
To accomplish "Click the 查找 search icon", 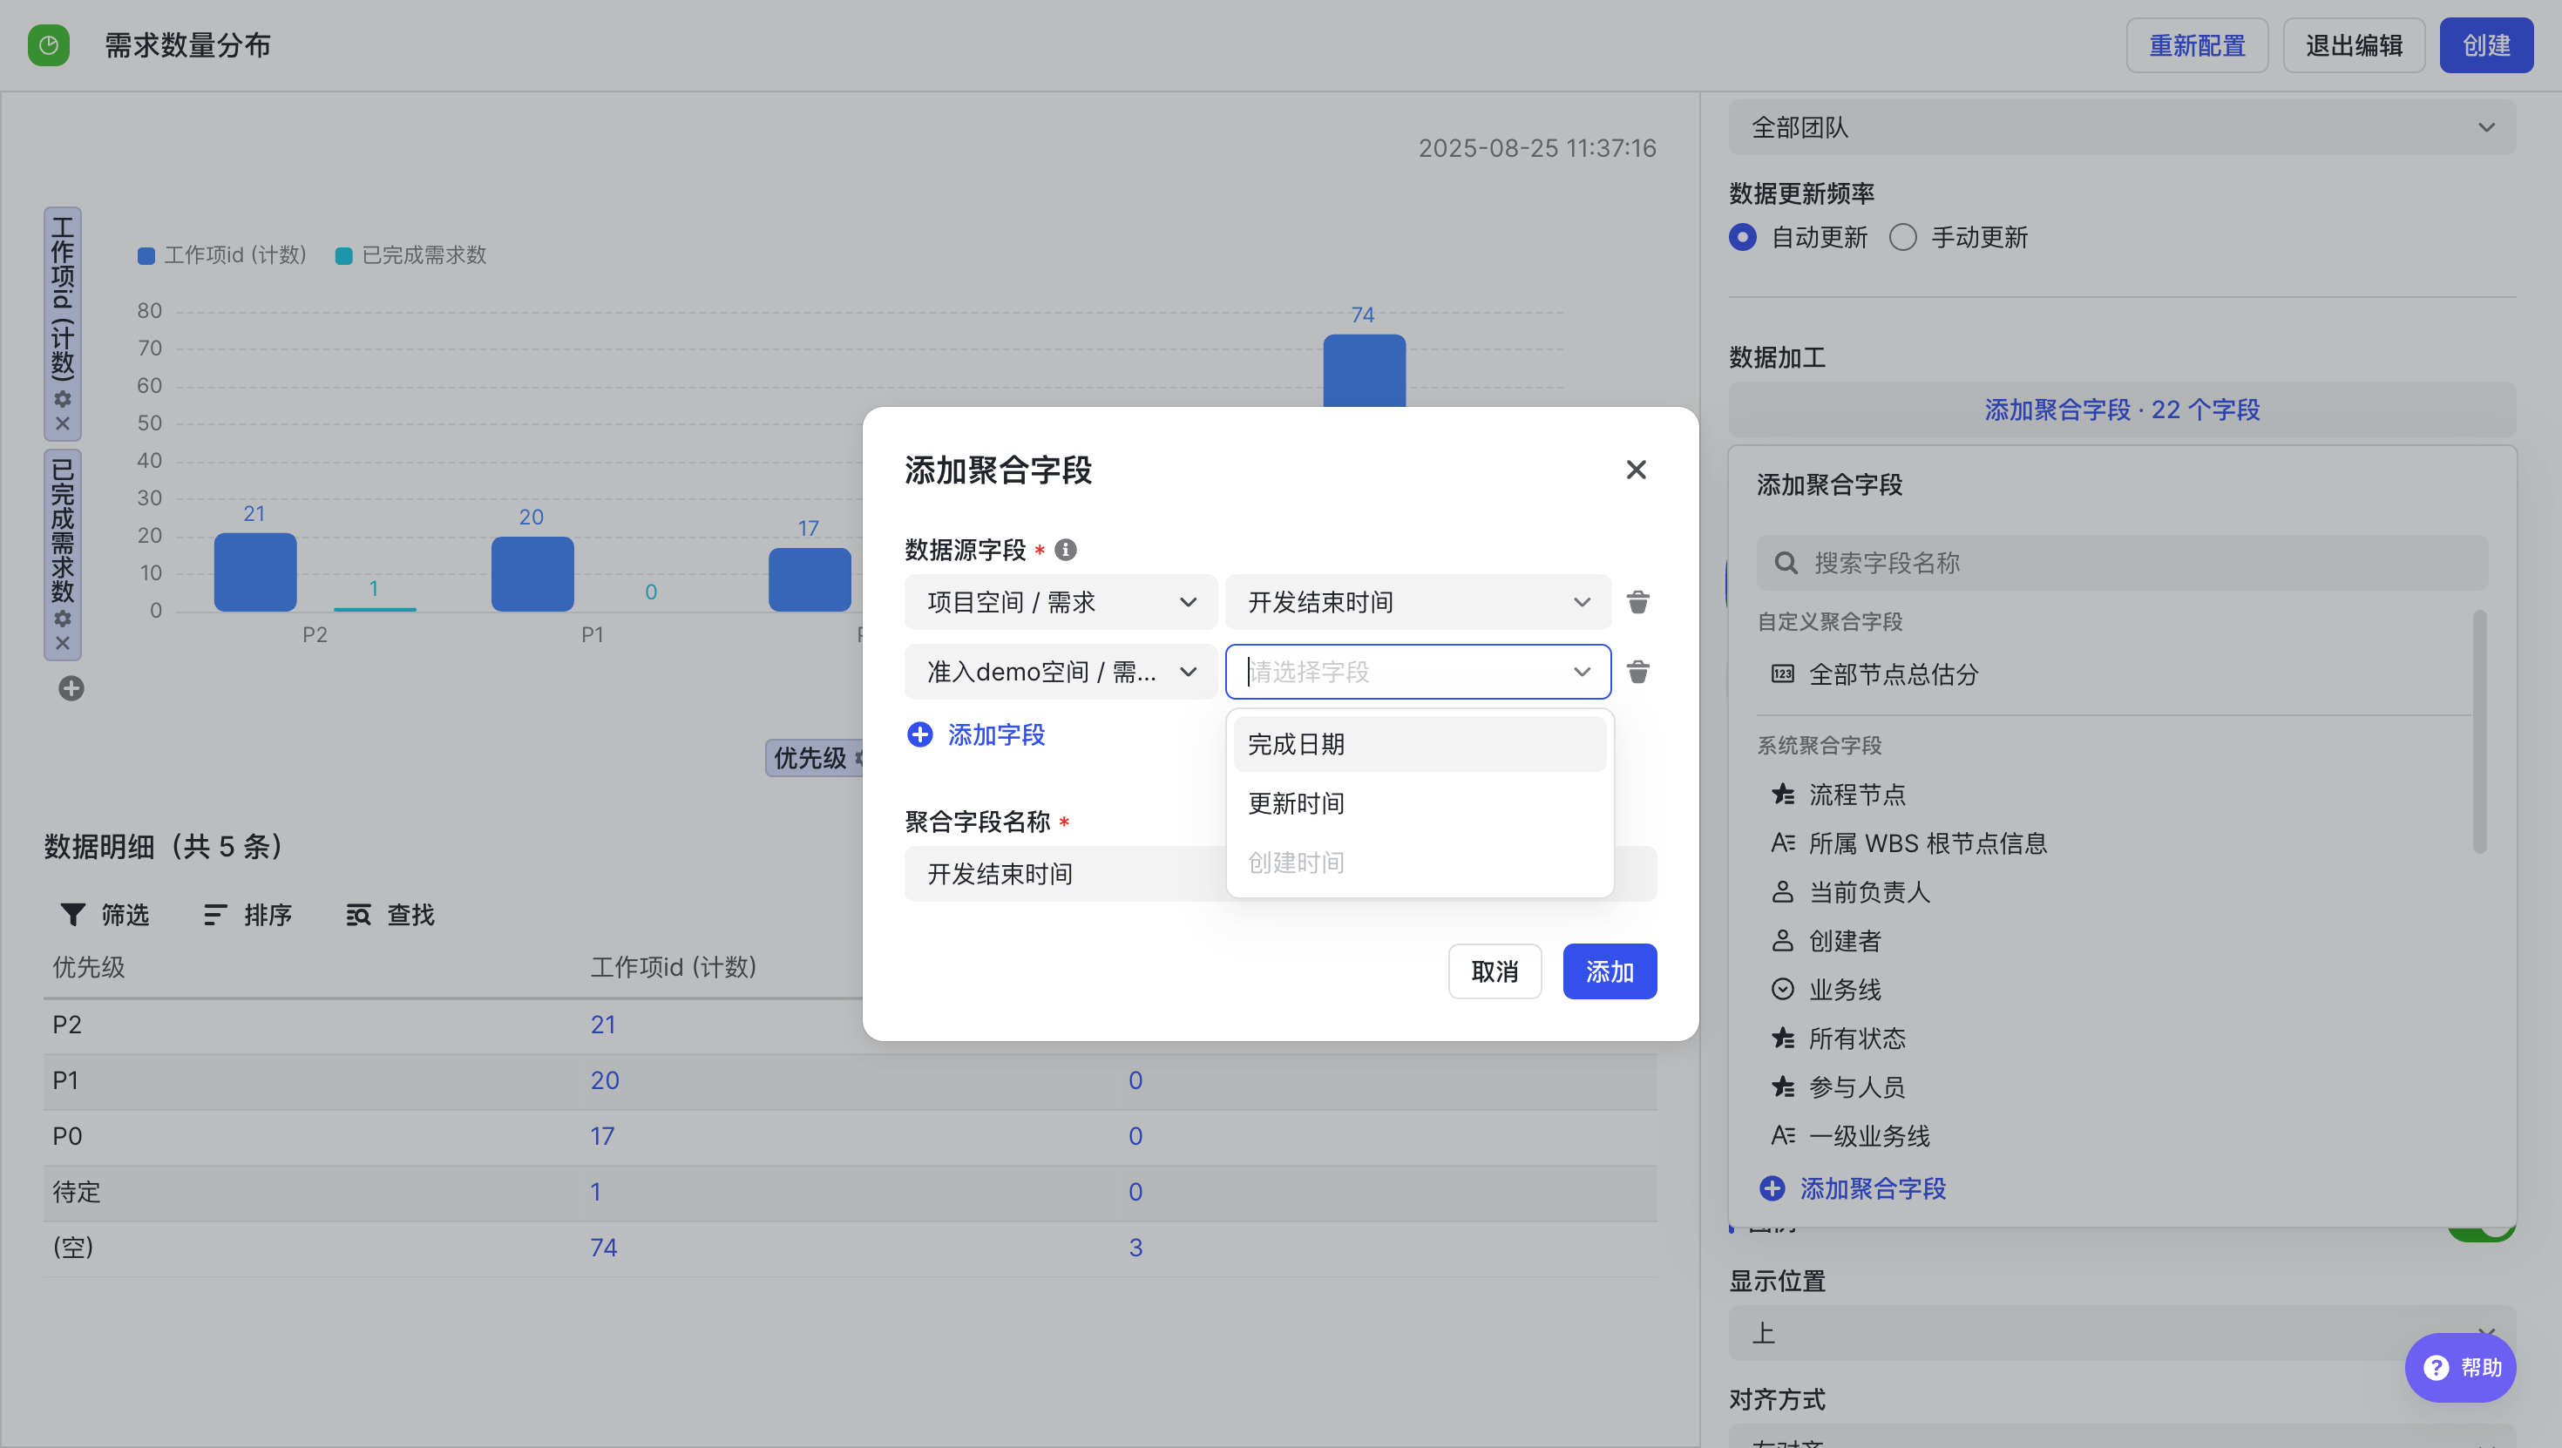I will [358, 914].
